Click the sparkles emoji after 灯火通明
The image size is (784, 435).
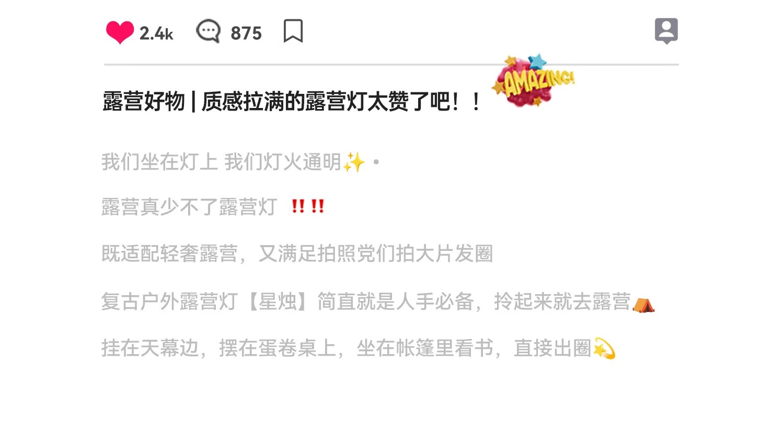pyautogui.click(x=354, y=162)
